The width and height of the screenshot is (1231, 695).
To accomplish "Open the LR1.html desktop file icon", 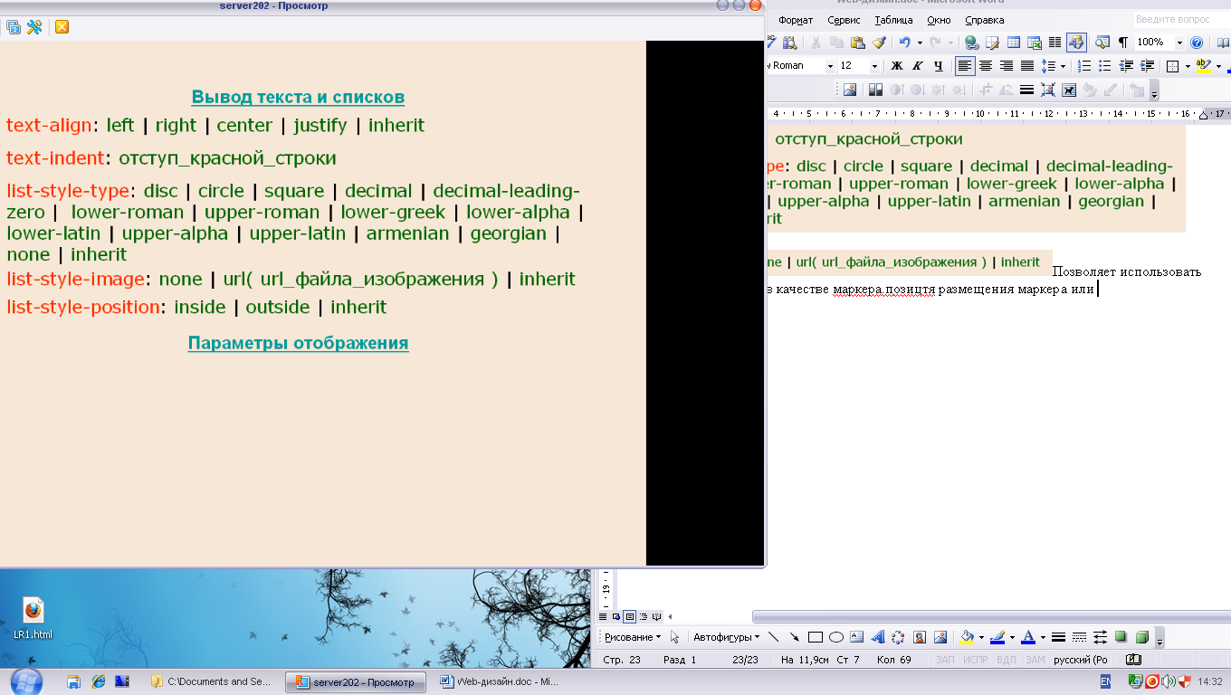I will pos(33,618).
